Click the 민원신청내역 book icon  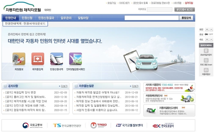click(x=56, y=59)
